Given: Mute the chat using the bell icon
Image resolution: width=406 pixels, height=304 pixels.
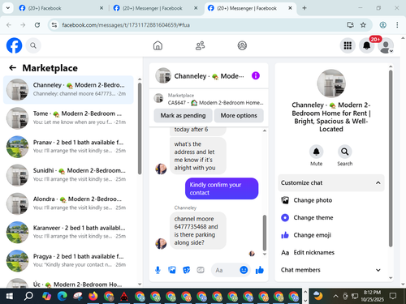Looking at the screenshot, I should [316, 152].
